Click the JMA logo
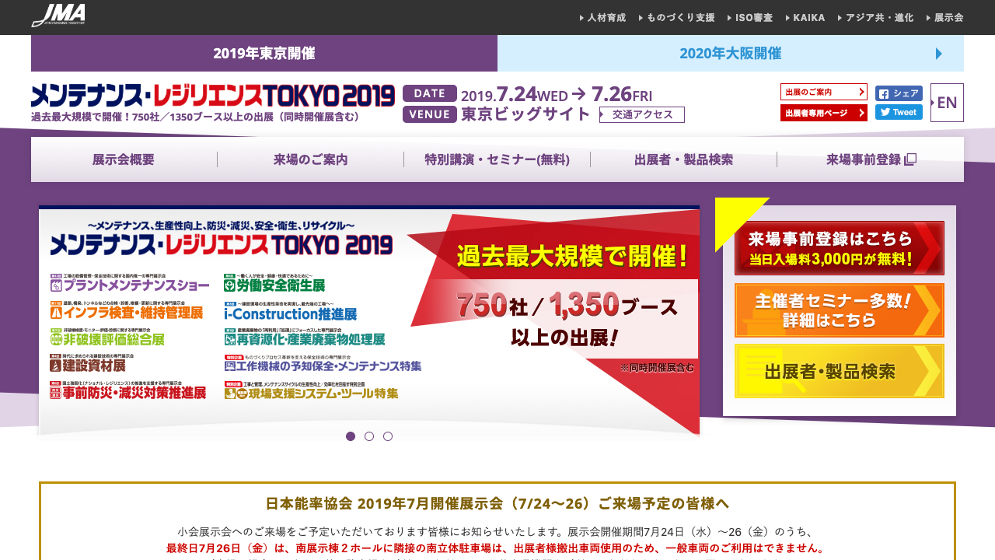 [x=58, y=16]
